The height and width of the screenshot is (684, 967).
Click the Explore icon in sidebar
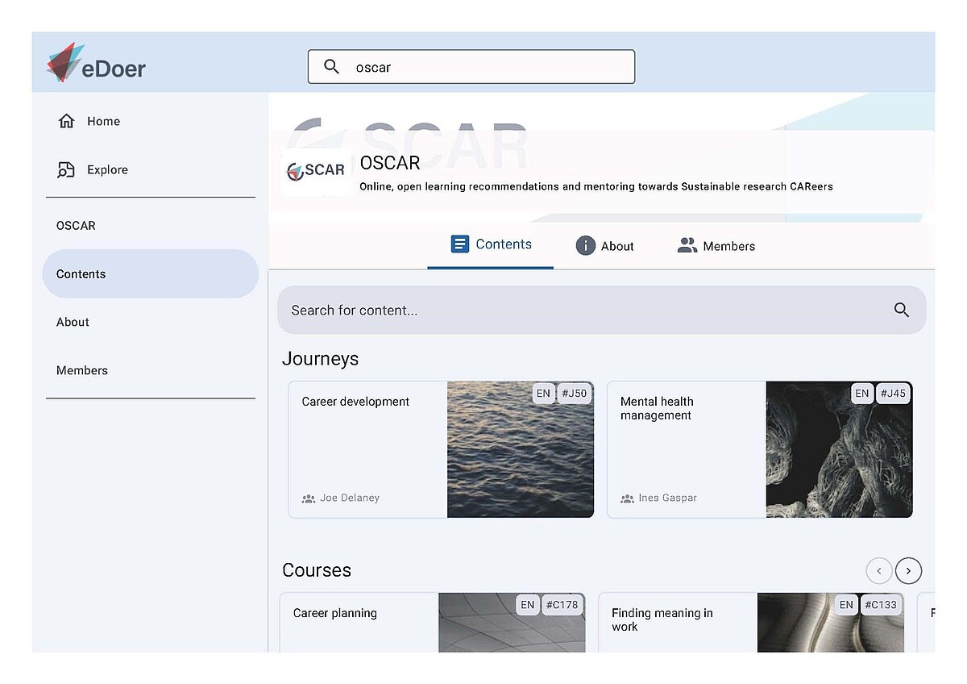(66, 169)
